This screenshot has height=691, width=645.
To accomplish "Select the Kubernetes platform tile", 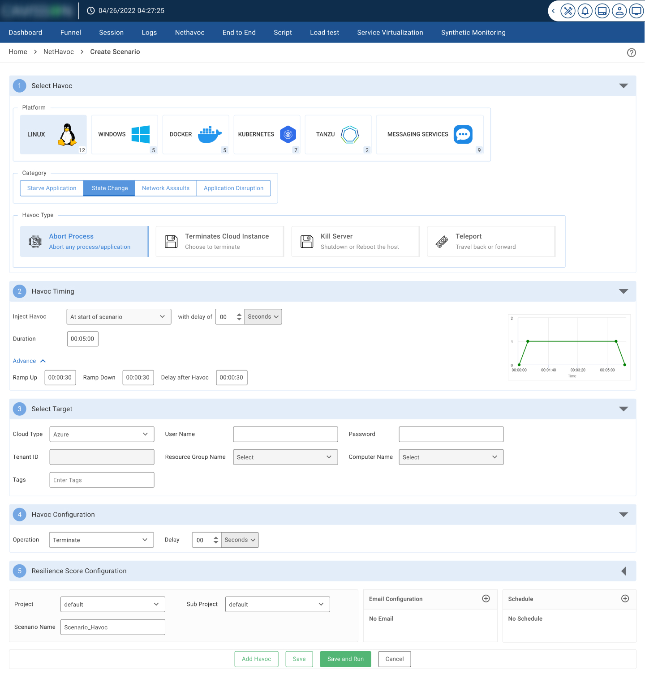I will click(267, 134).
